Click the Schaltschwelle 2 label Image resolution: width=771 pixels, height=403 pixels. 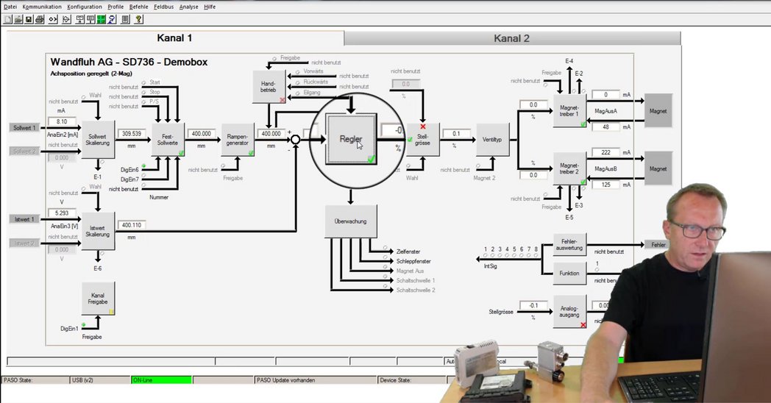tap(416, 290)
